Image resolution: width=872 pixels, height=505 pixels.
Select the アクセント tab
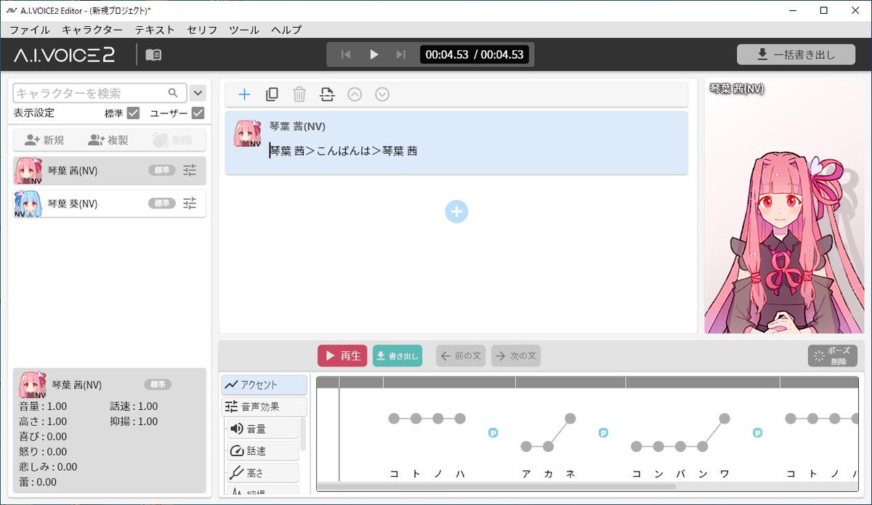coord(265,385)
